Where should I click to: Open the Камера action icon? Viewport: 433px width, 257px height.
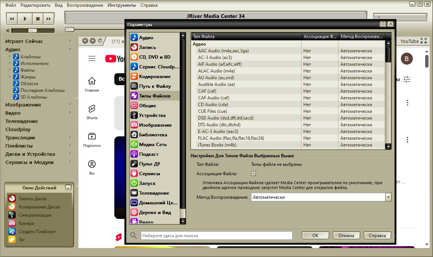pos(12,223)
